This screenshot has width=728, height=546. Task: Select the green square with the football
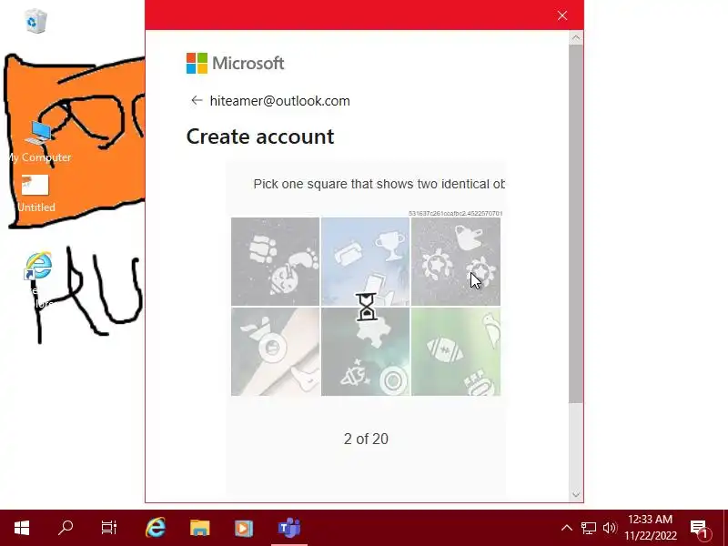coord(456,351)
